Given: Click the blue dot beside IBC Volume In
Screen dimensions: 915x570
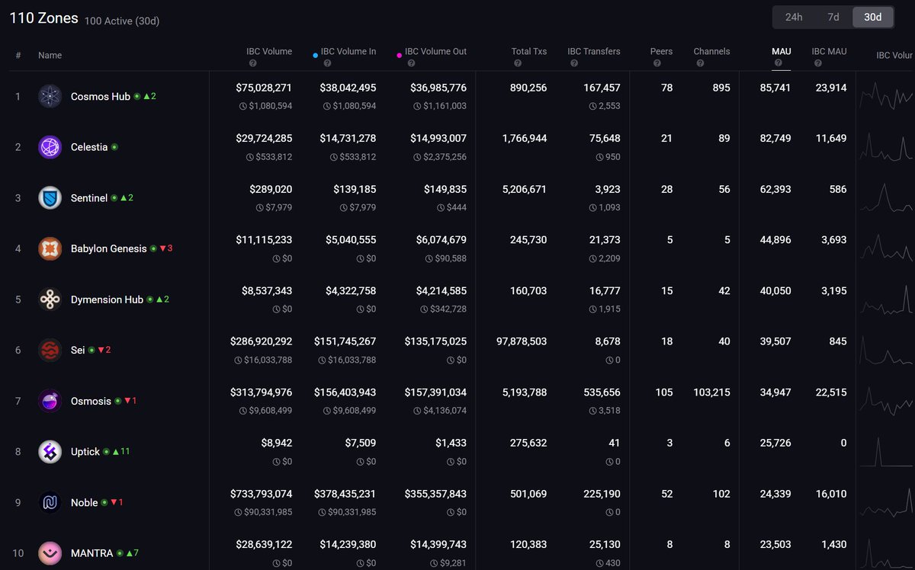Looking at the screenshot, I should click(x=316, y=55).
